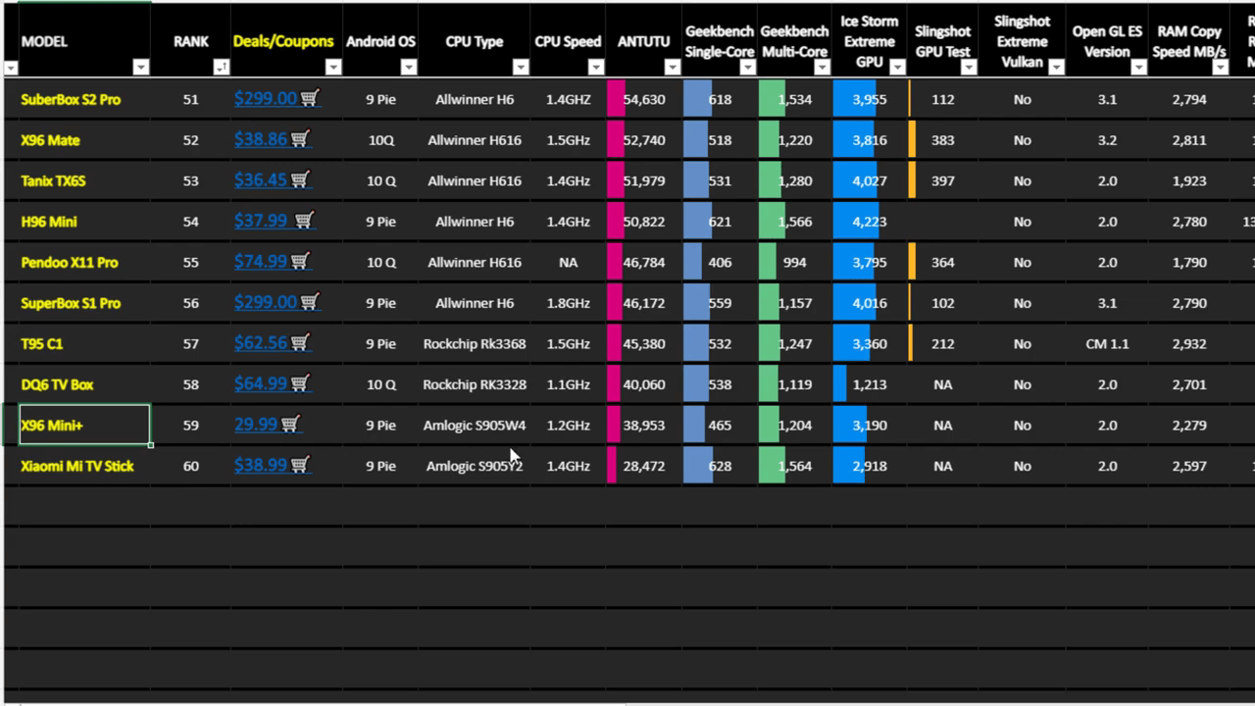Open the Android OS column filter dropdown
The image size is (1255, 706).
(409, 68)
